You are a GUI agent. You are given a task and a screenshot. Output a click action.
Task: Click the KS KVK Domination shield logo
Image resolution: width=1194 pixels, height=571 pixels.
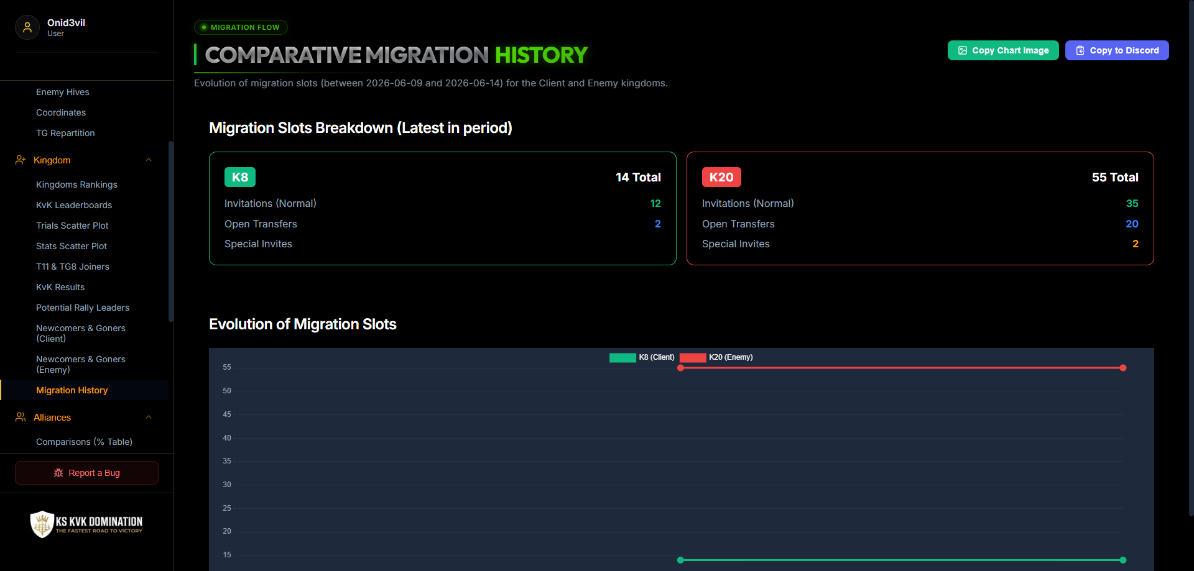tap(42, 524)
